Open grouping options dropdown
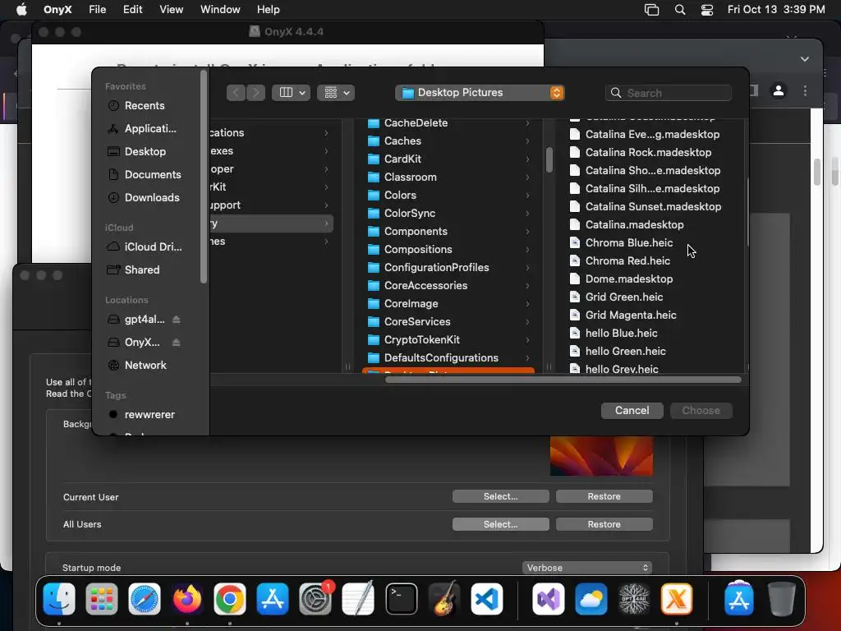This screenshot has width=841, height=631. coord(336,93)
